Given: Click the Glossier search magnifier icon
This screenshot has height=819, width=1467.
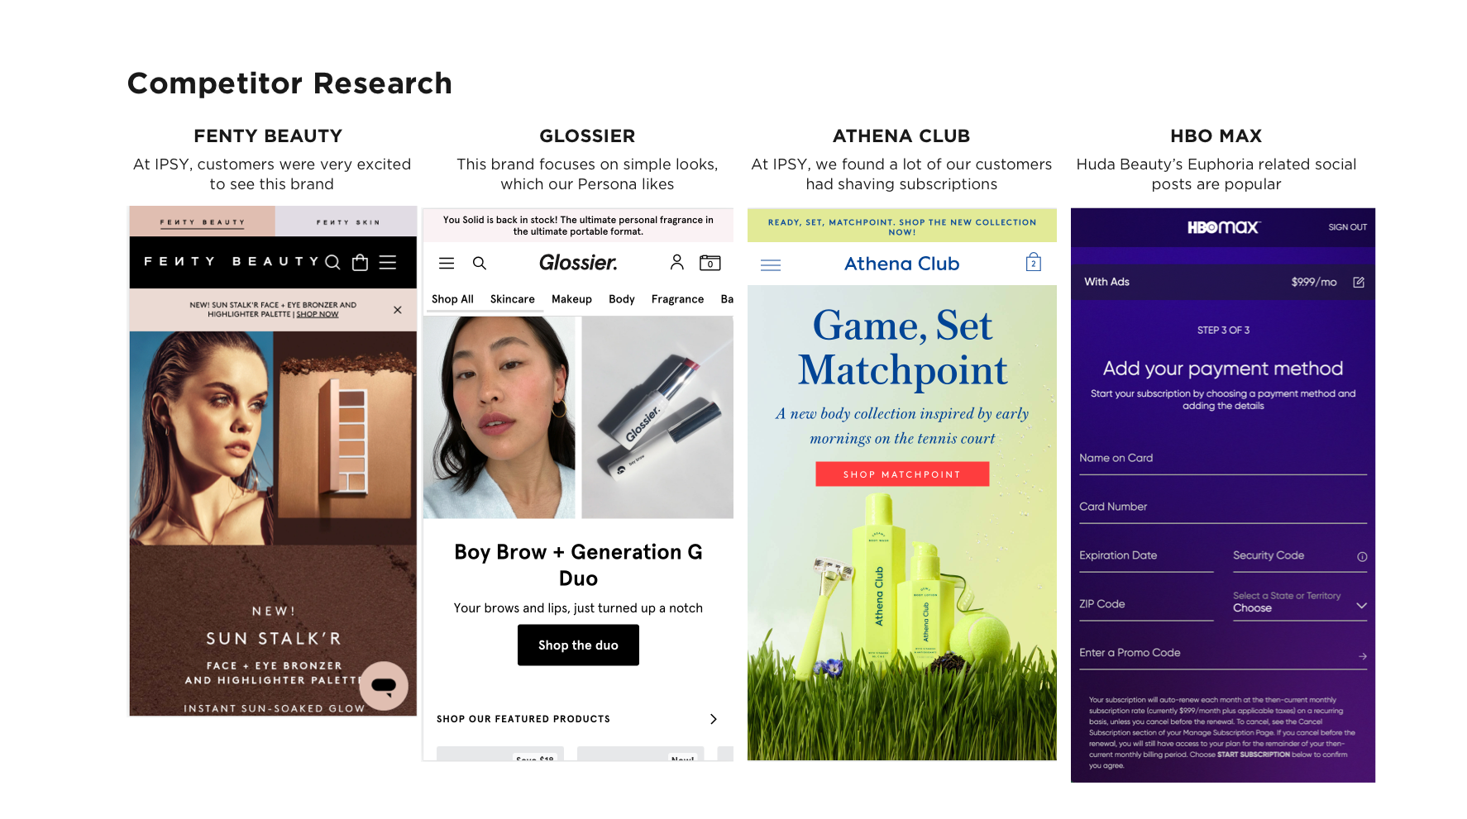Looking at the screenshot, I should click(480, 263).
